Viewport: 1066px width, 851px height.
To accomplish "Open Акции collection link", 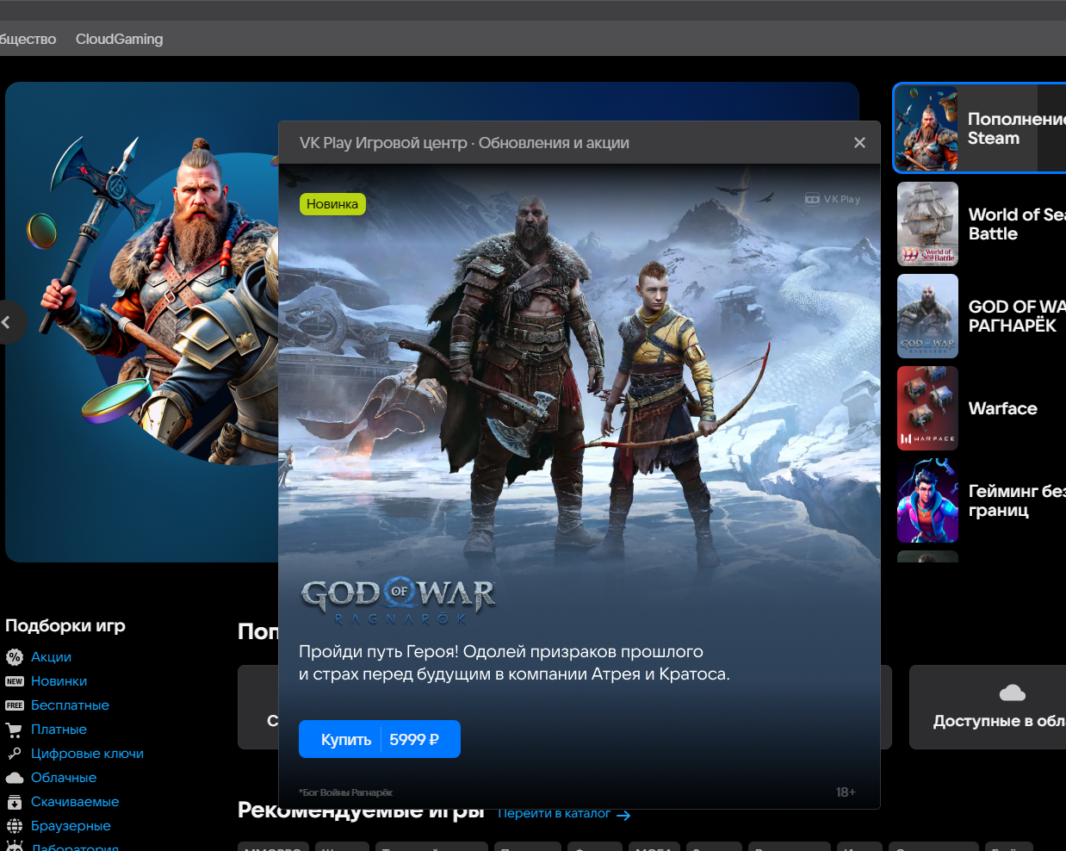I will pos(51,656).
